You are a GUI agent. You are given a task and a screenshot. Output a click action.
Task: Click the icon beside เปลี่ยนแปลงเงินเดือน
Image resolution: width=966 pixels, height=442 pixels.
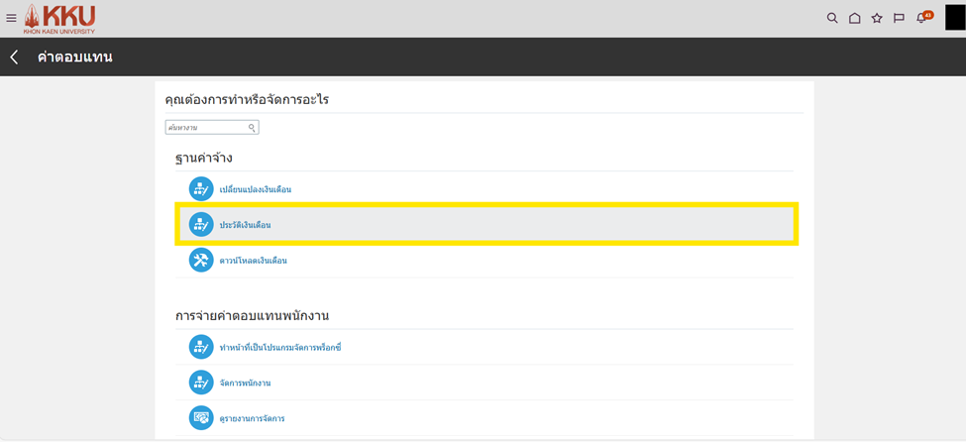(201, 189)
